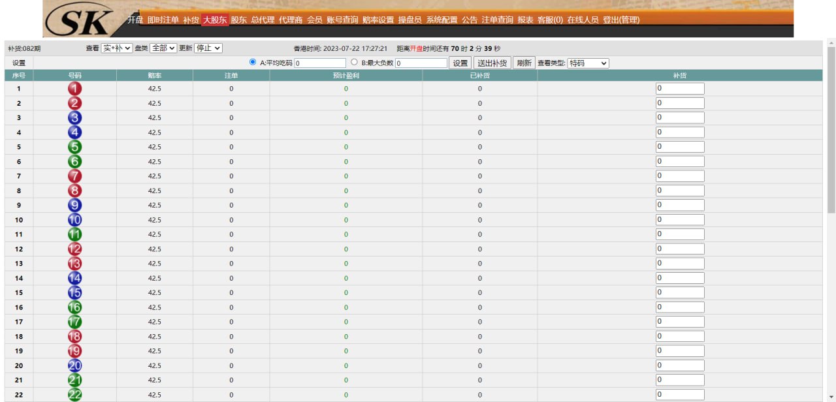The width and height of the screenshot is (836, 402).
Task: Click the green number 5 ball
Action: 75,147
